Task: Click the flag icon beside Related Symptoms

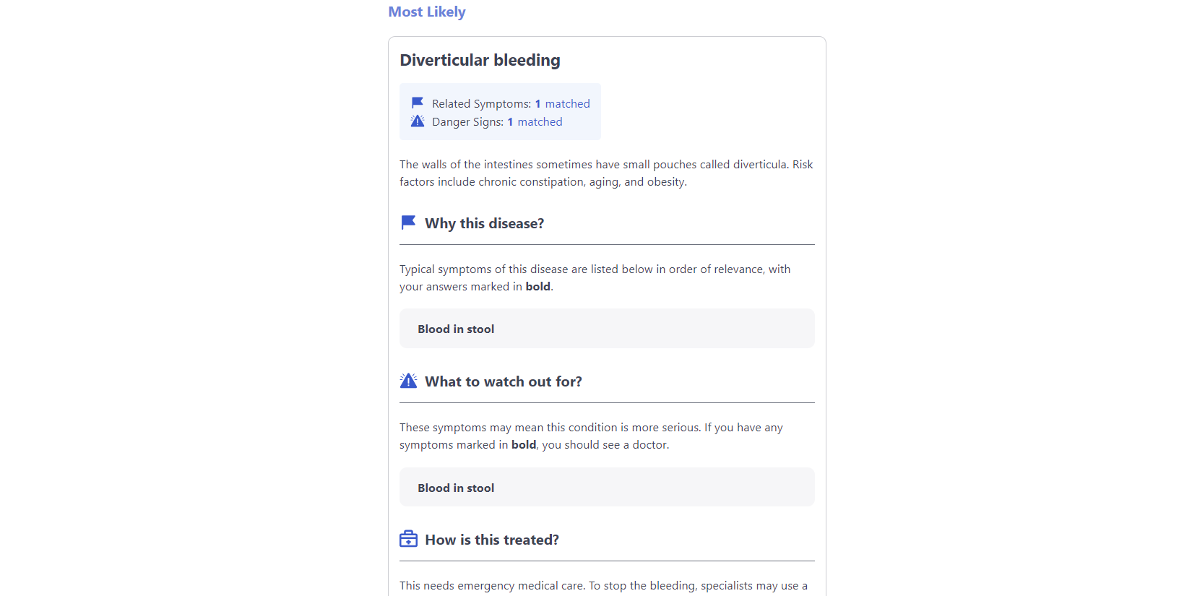Action: point(418,103)
